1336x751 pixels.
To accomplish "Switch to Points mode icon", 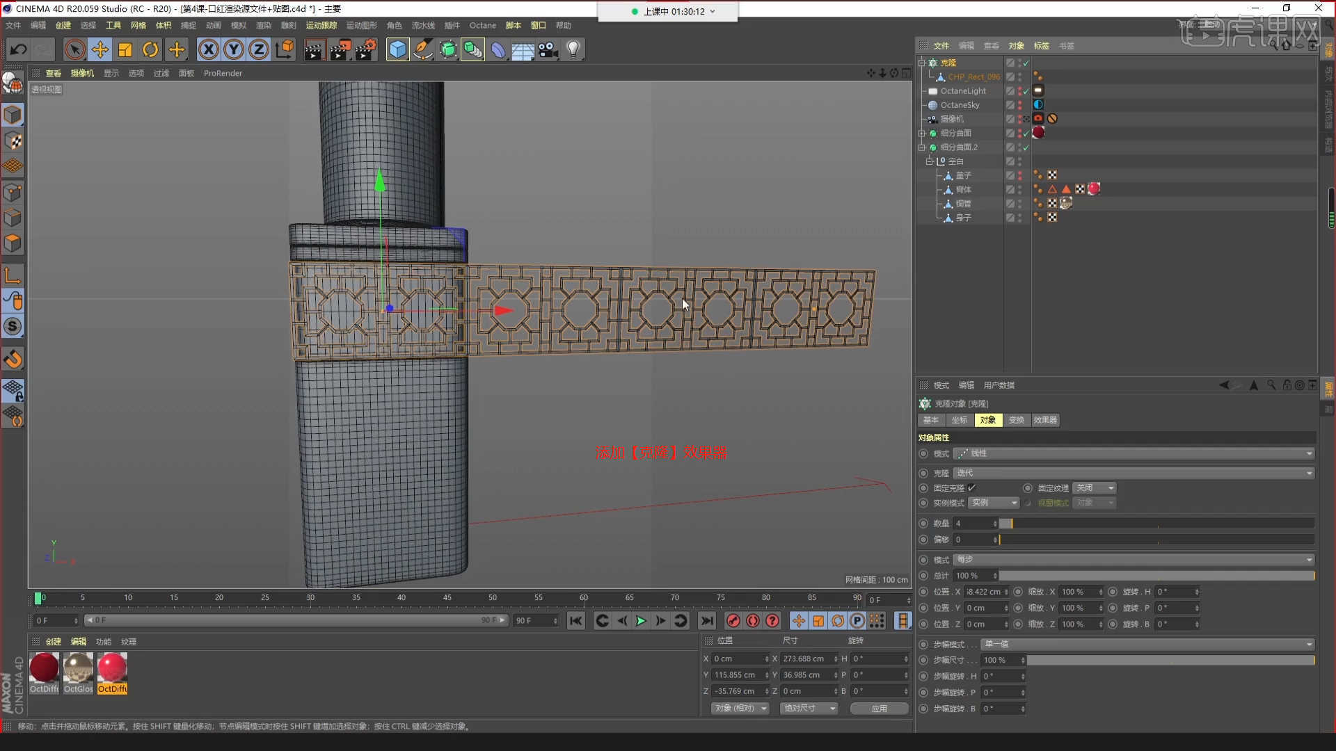I will [13, 192].
